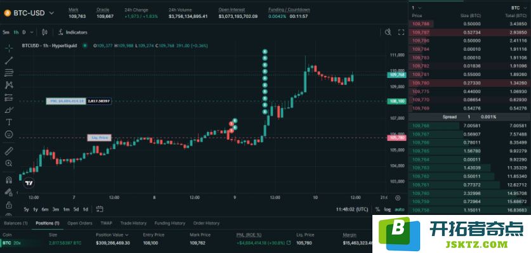The height and width of the screenshot is (253, 531).
Task: Set chart range to 5y
Action: pos(26,209)
